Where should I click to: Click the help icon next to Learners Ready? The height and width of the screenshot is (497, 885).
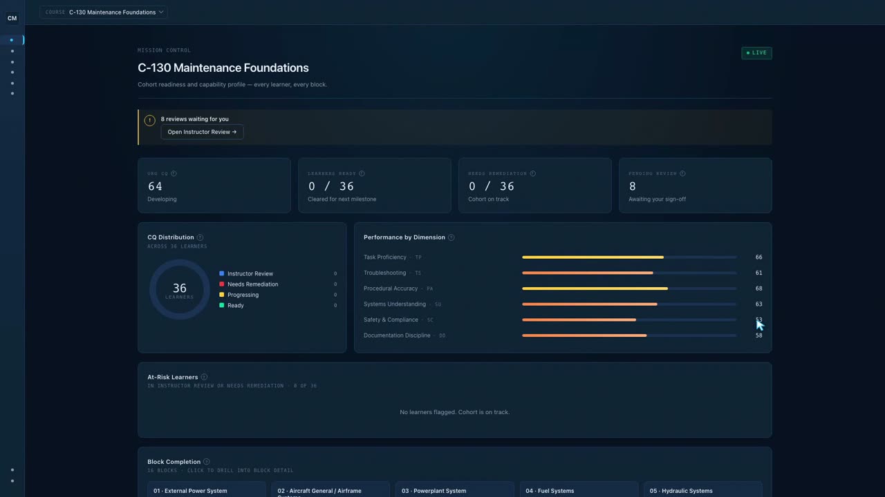tap(362, 173)
